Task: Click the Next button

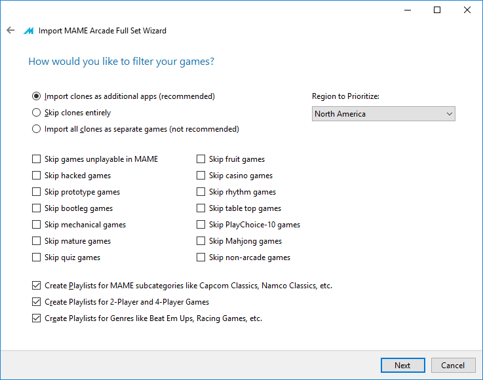Action: (x=402, y=365)
